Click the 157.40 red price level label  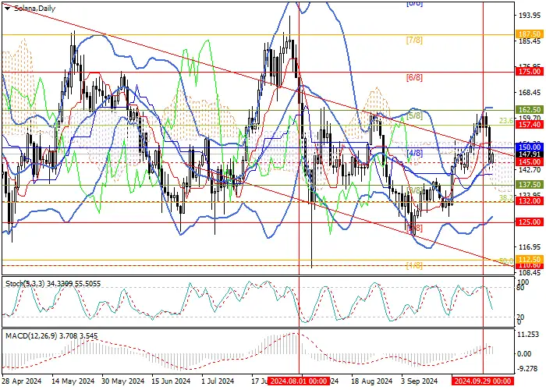[530, 124]
